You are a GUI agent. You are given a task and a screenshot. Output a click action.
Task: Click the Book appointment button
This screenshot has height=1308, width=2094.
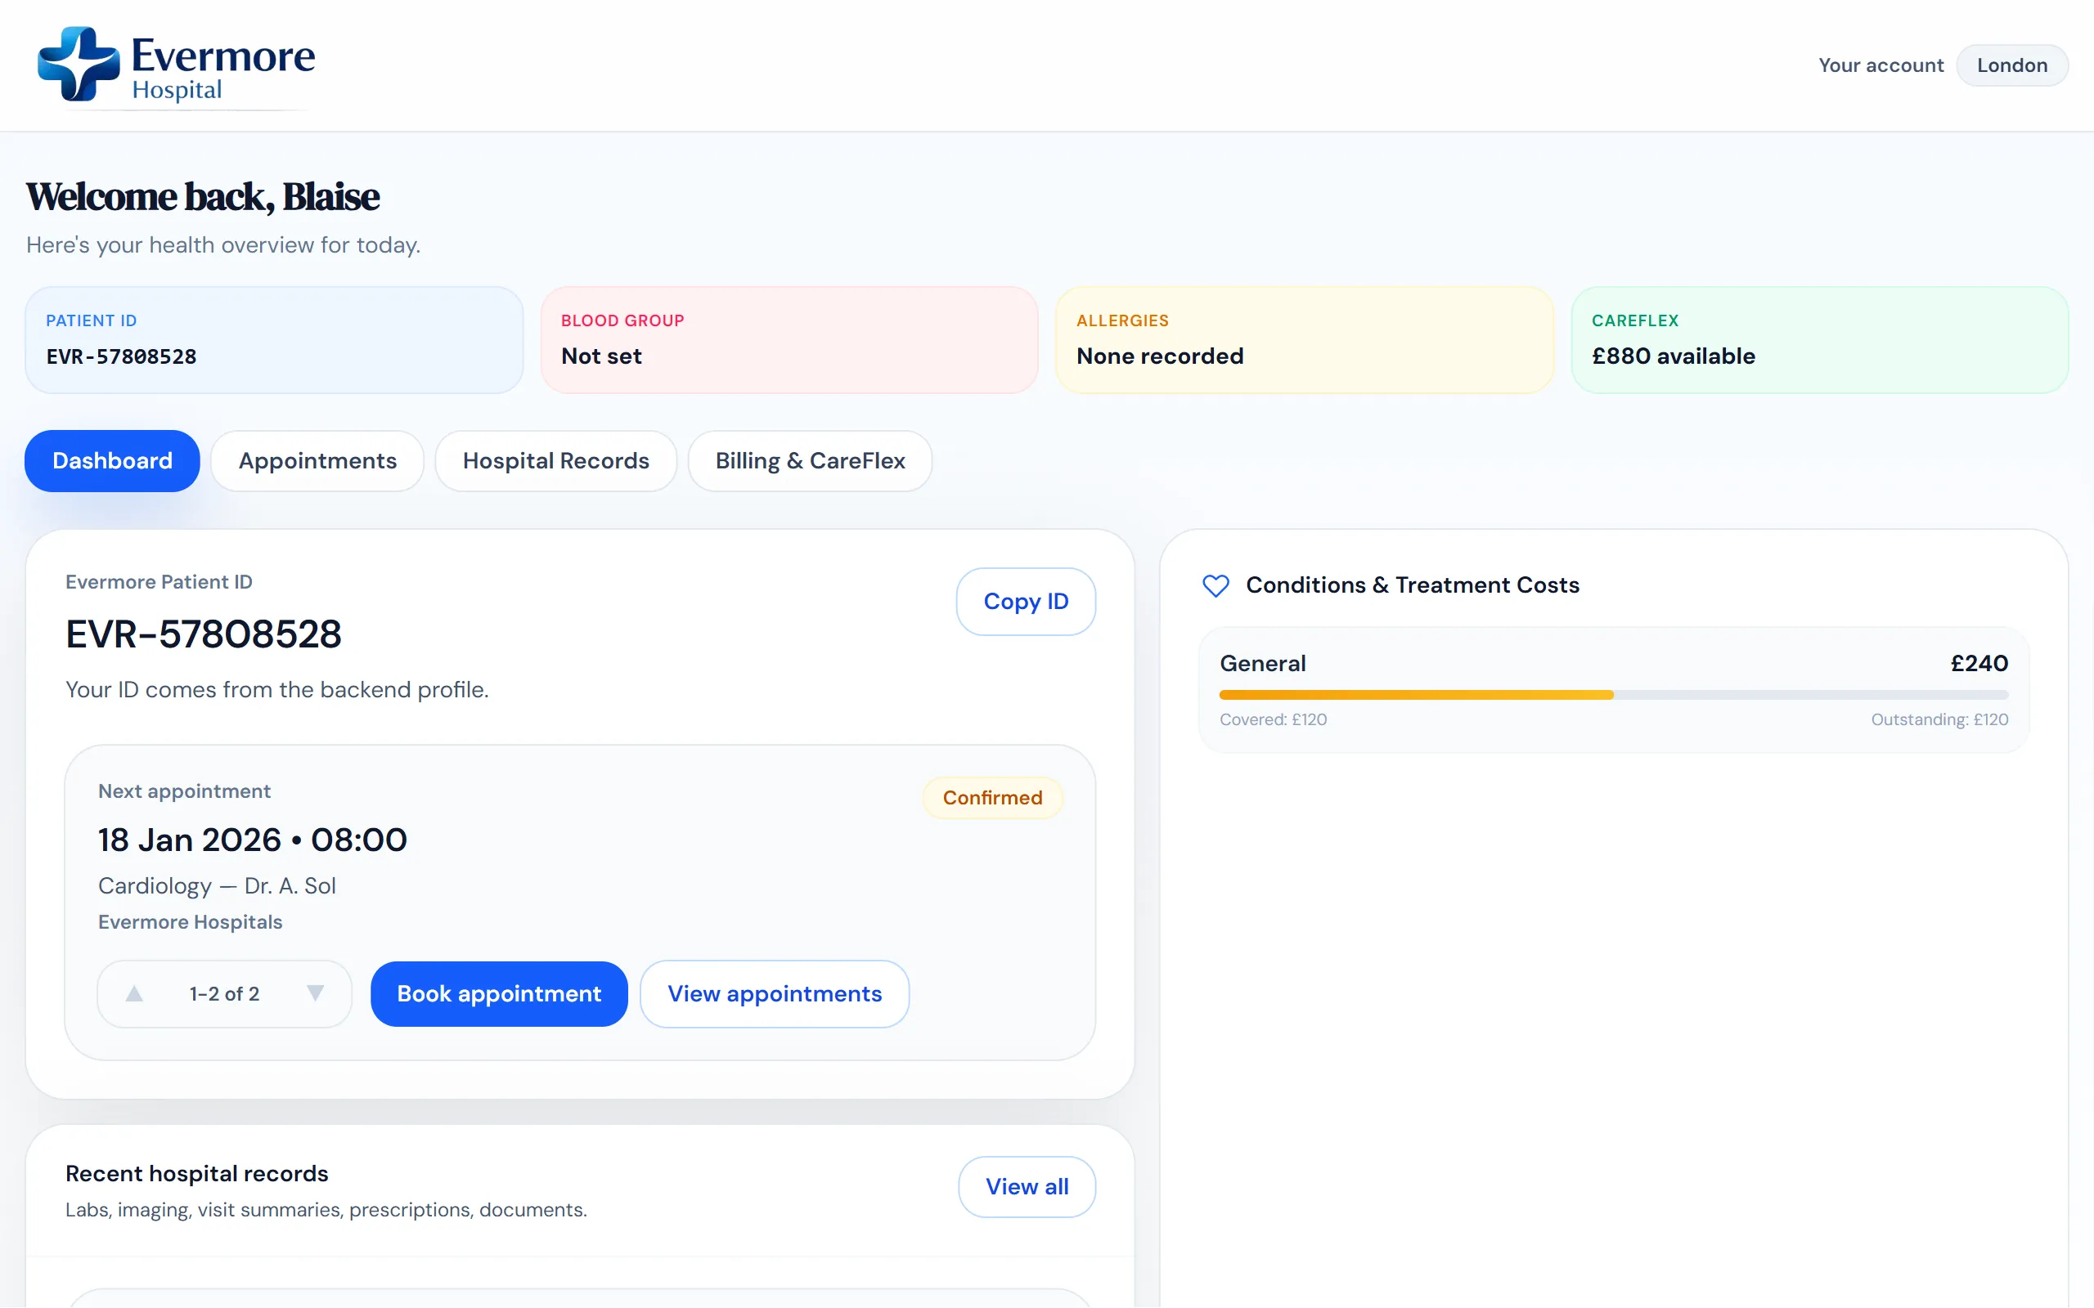(x=499, y=993)
